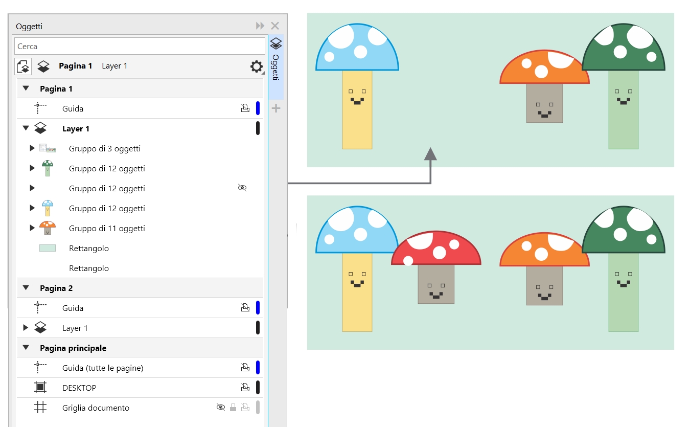Click the page-and-layers view button under search
The height and width of the screenshot is (427, 690).
23,66
